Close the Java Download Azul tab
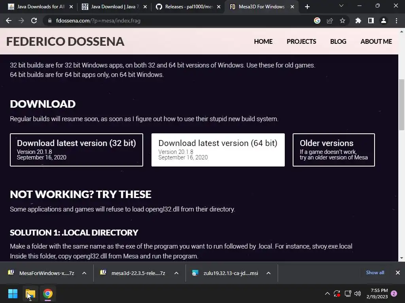Image resolution: width=405 pixels, height=303 pixels. 145,7
